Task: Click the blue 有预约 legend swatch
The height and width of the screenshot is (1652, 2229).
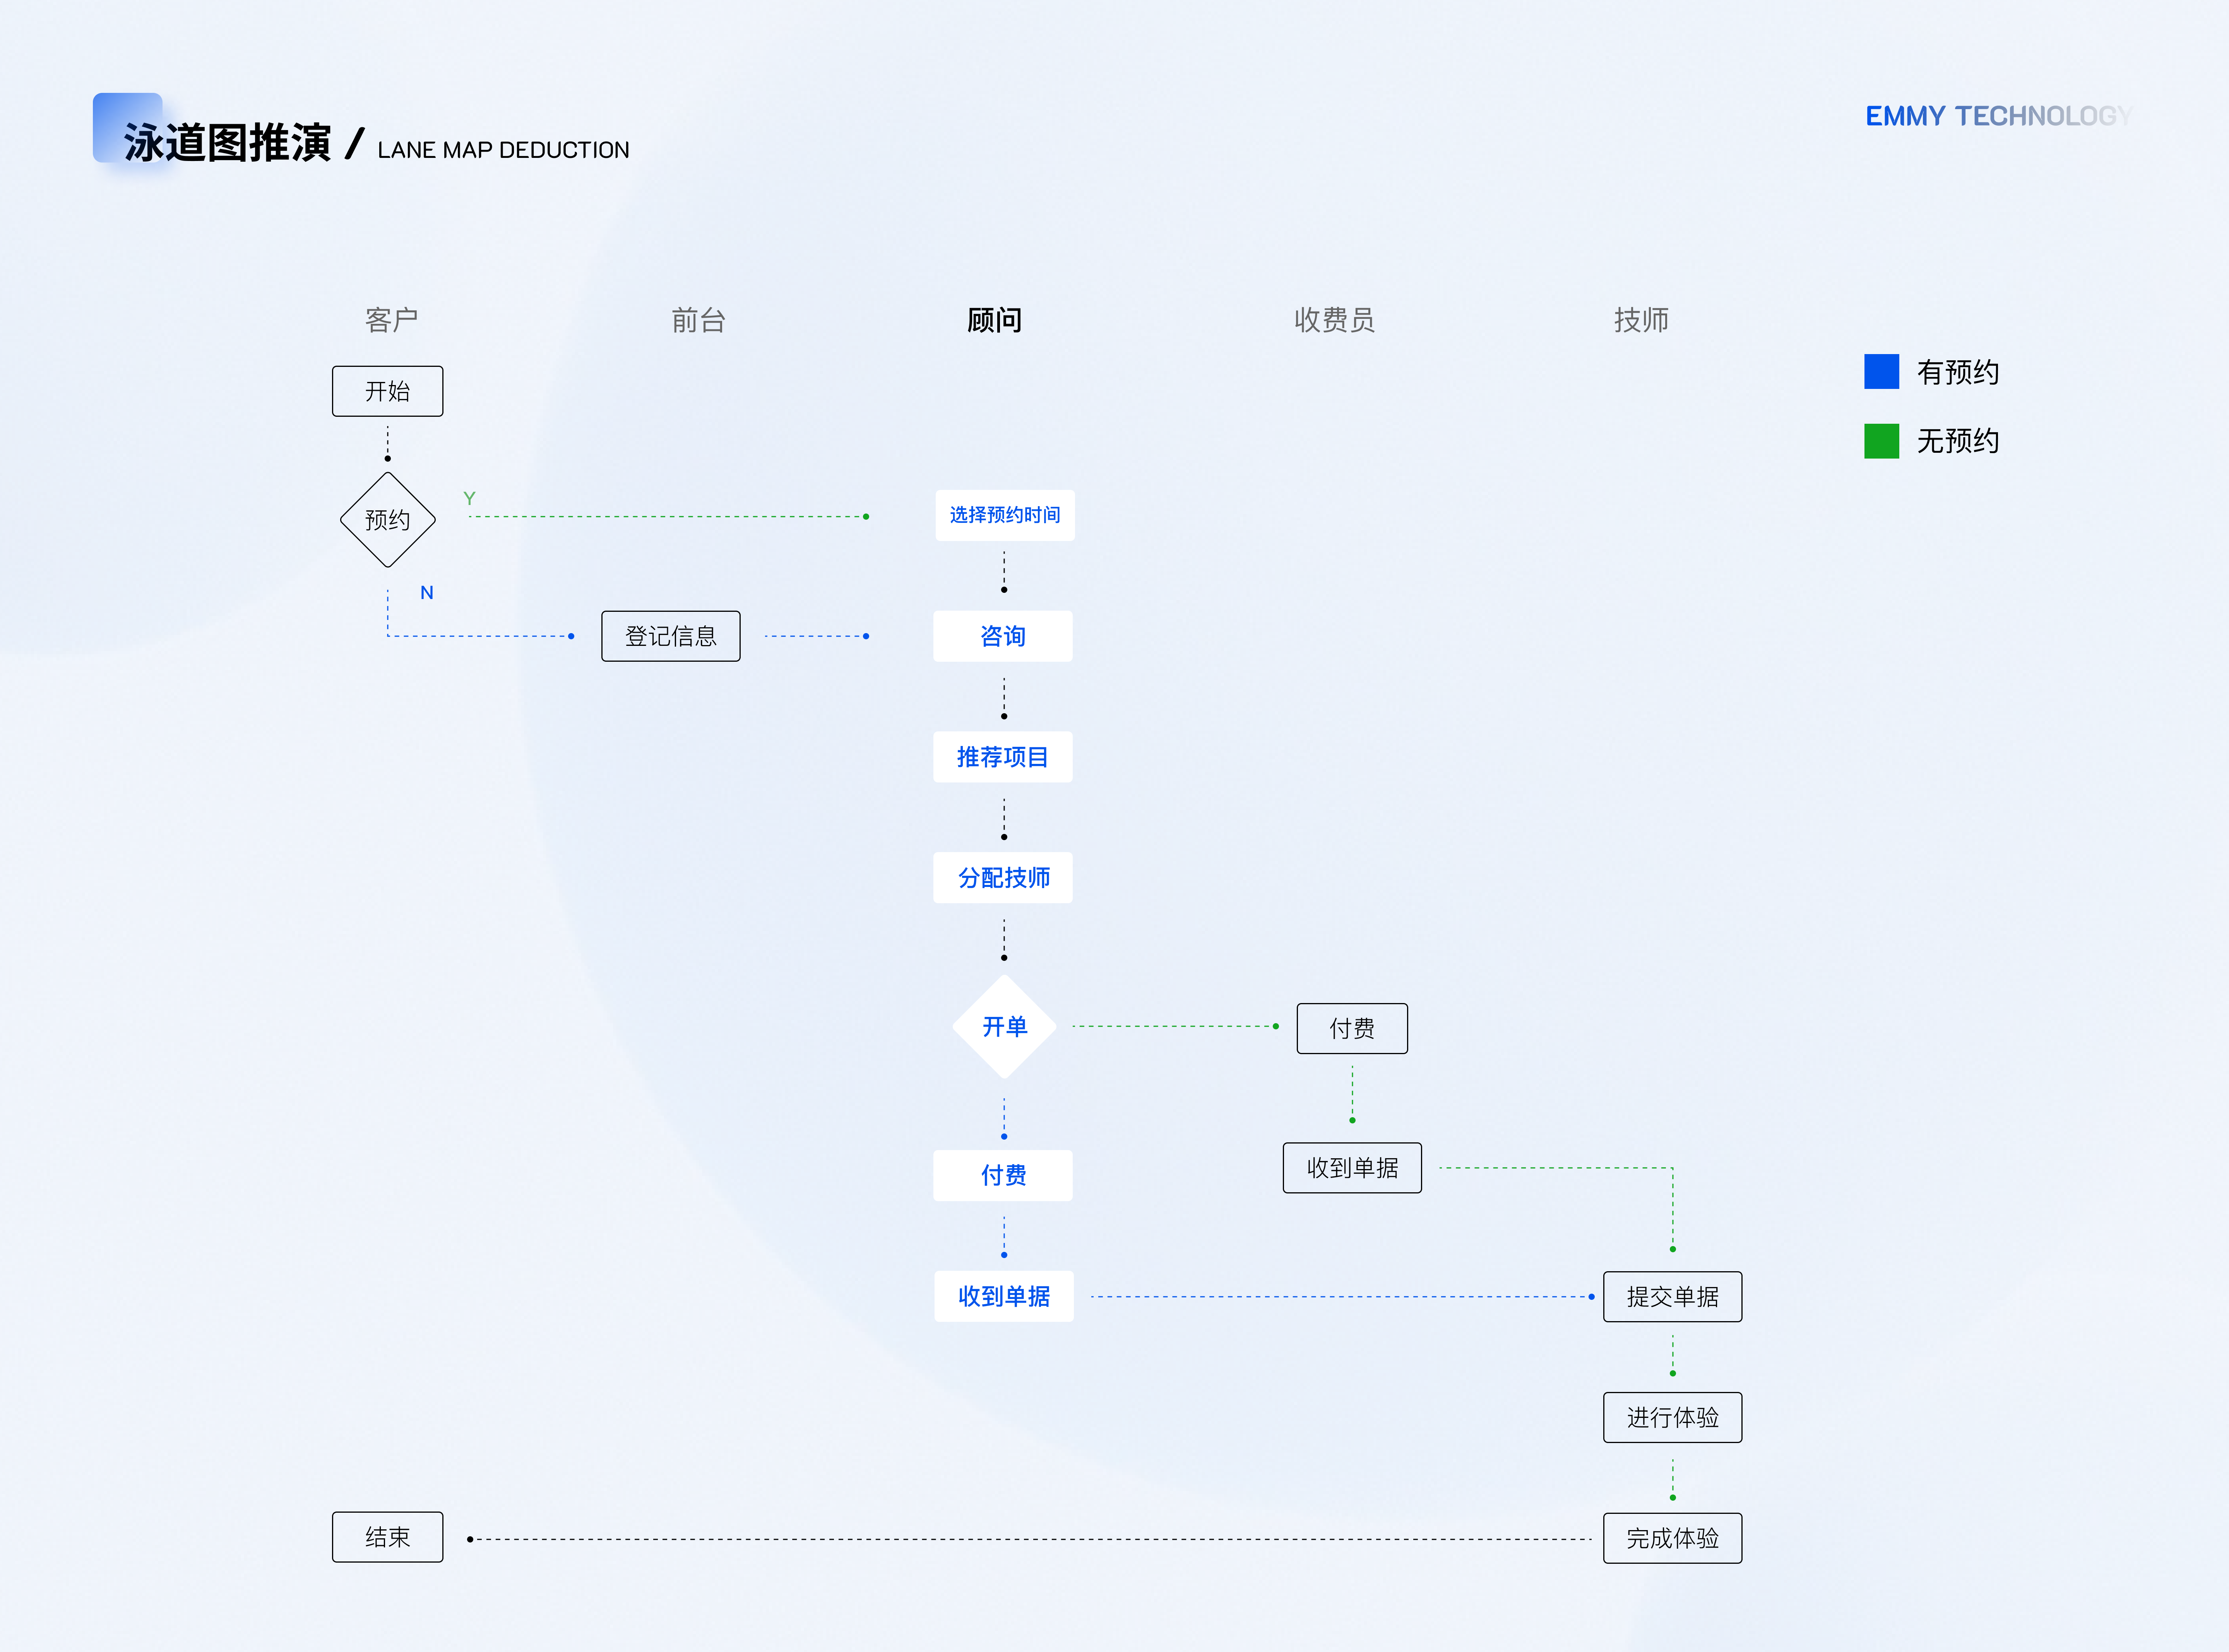Action: tap(1882, 371)
